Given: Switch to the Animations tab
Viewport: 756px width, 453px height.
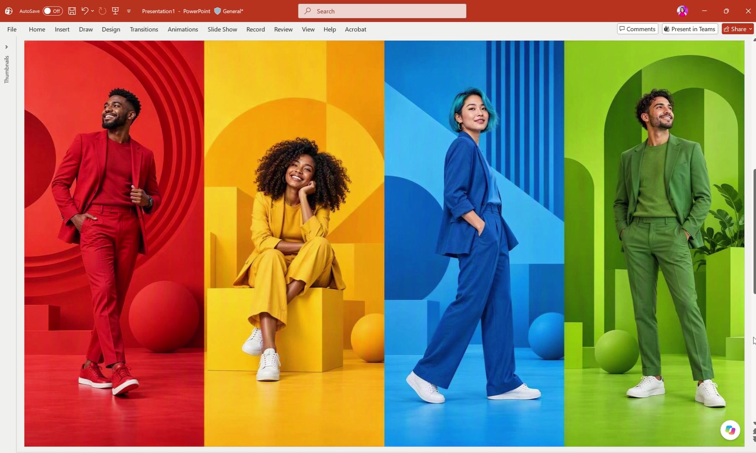Looking at the screenshot, I should [183, 29].
